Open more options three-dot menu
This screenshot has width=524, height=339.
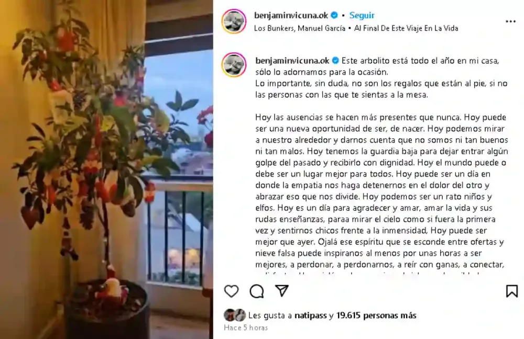510,21
